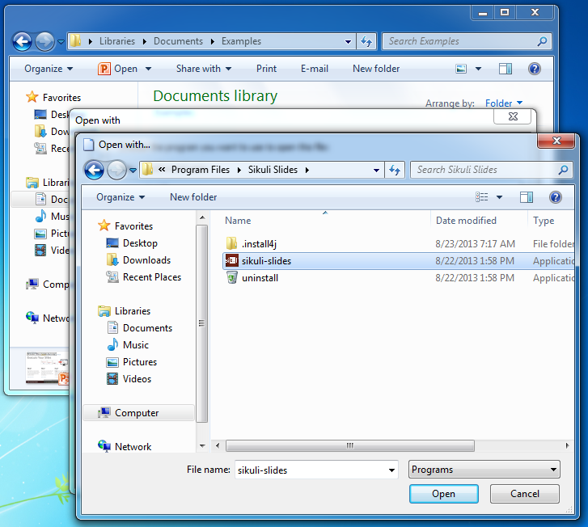This screenshot has height=527, width=588.
Task: Open Documents library in the dialog sidebar
Action: click(x=147, y=328)
